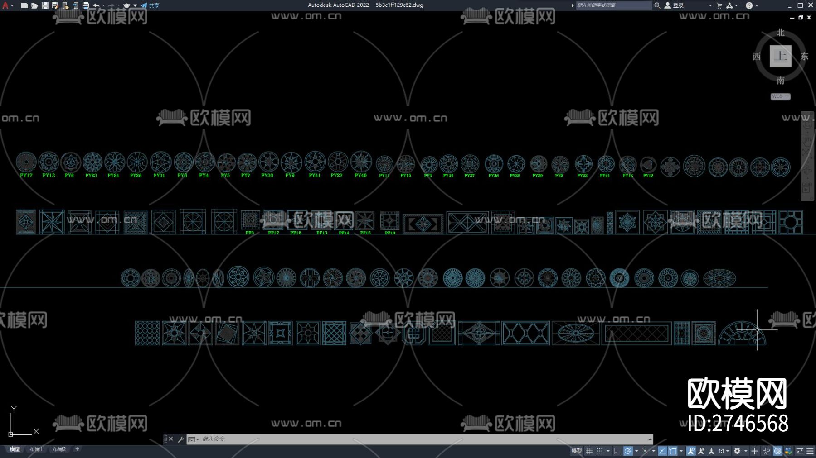The width and height of the screenshot is (816, 458).
Task: Toggle polar tracking in status bar
Action: [628, 451]
